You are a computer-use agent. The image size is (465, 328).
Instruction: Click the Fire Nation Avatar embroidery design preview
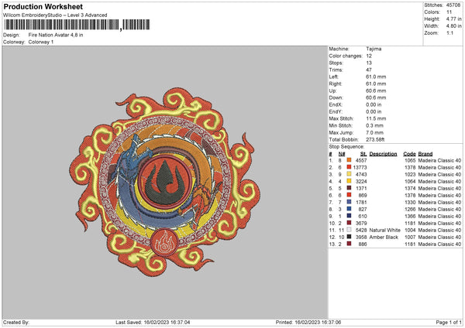coord(165,182)
